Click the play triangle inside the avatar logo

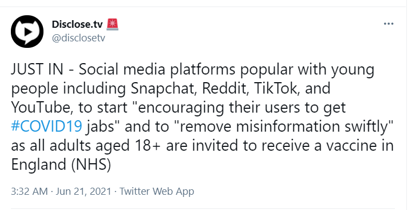click(28, 32)
